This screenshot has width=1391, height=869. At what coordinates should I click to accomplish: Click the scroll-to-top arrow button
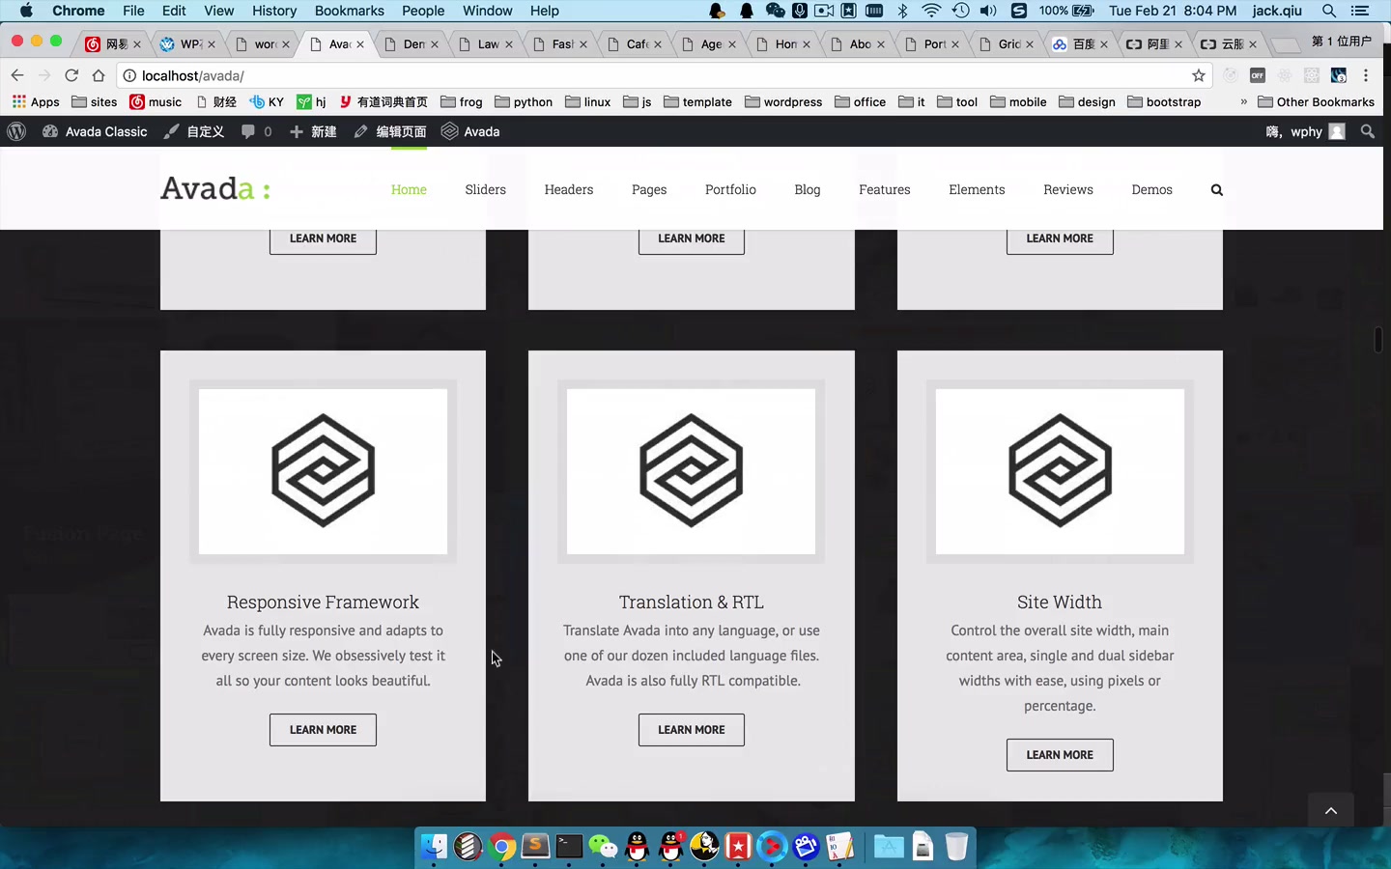tap(1331, 810)
